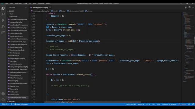
Task: Click the PHP language mode indicator
Action: pyautogui.click(x=158, y=104)
